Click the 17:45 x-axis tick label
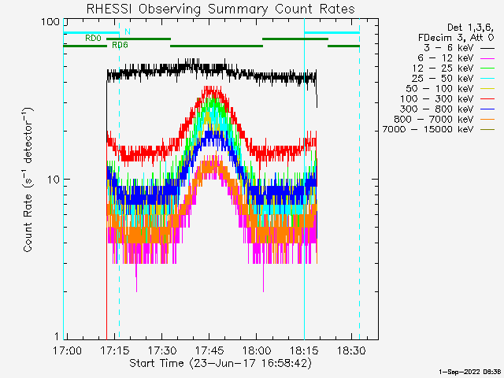 209,350
